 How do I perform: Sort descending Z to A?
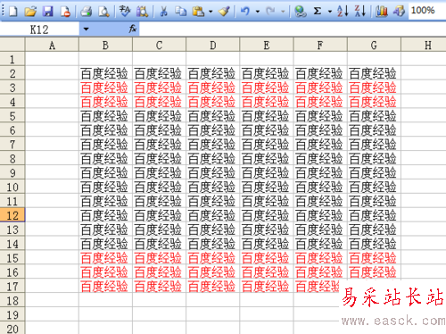(360, 12)
